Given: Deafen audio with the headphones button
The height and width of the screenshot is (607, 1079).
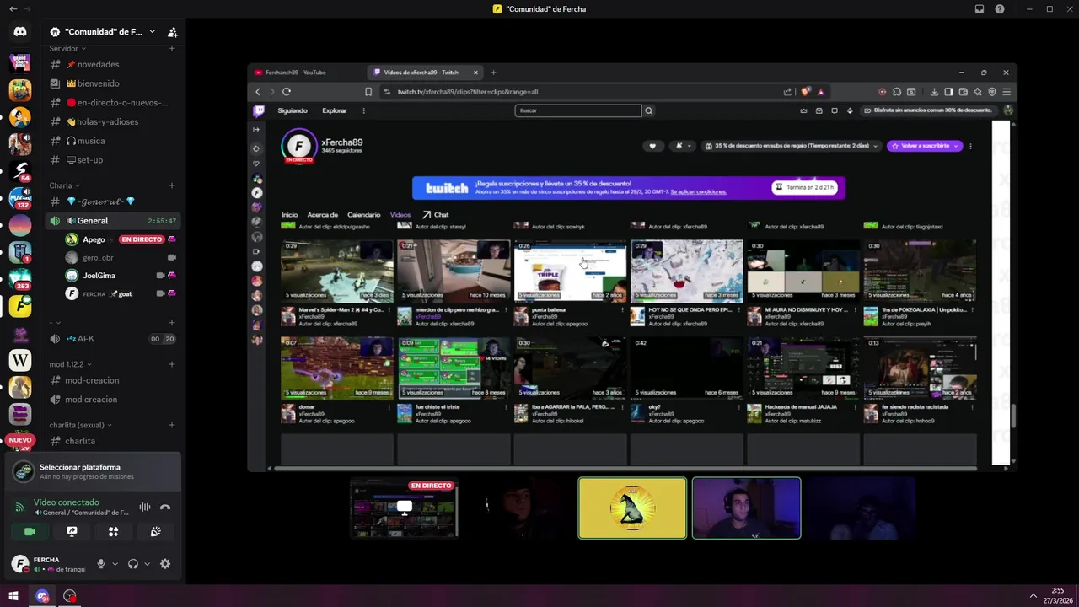Looking at the screenshot, I should [x=132, y=564].
